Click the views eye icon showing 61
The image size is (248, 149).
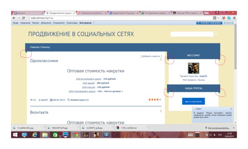(31, 100)
